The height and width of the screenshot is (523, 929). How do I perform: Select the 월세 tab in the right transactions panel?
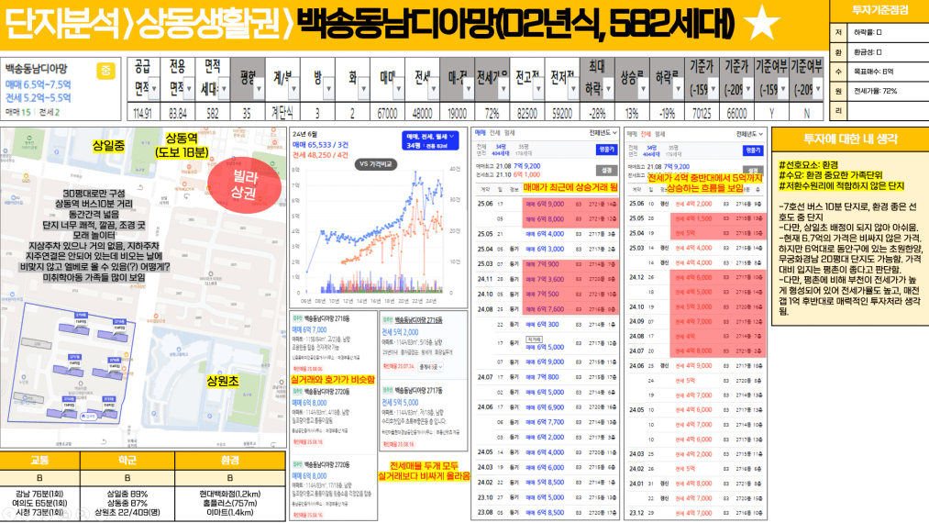click(660, 133)
